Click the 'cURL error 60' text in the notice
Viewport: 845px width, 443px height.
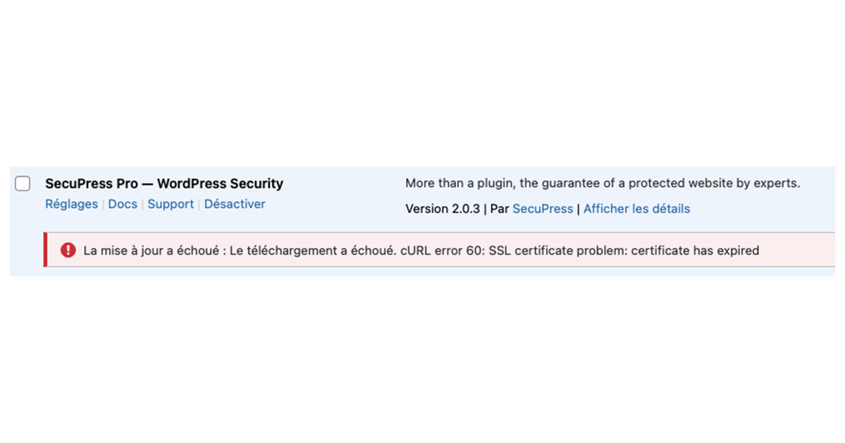coord(439,250)
